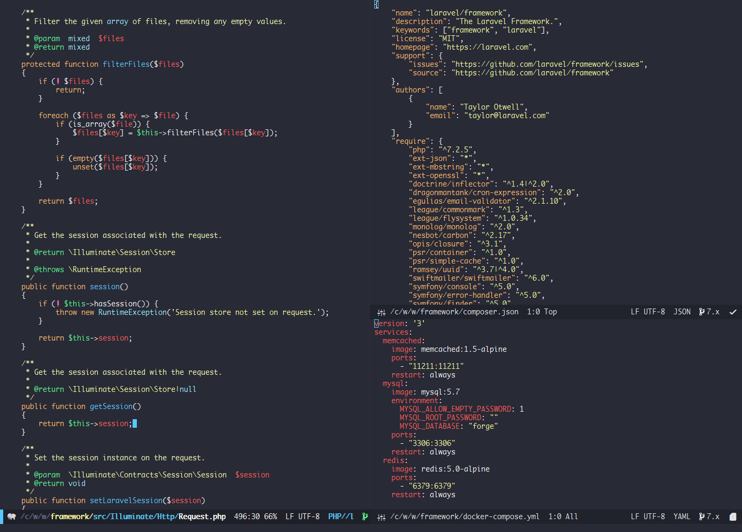Click LF UTF-8 encoding in Request.php modeline
Image resolution: width=742 pixels, height=532 pixels.
(x=302, y=517)
